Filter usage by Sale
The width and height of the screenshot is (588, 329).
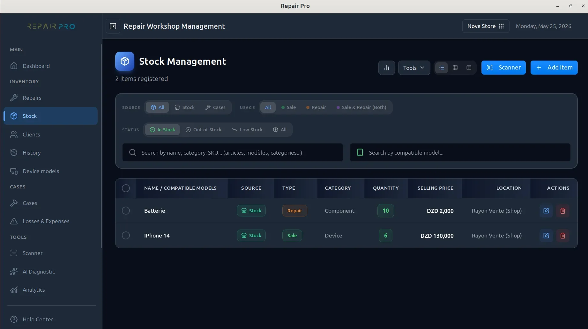tap(288, 107)
